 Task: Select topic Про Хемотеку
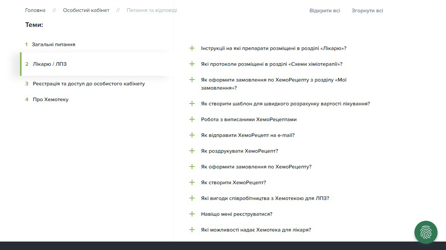50,100
